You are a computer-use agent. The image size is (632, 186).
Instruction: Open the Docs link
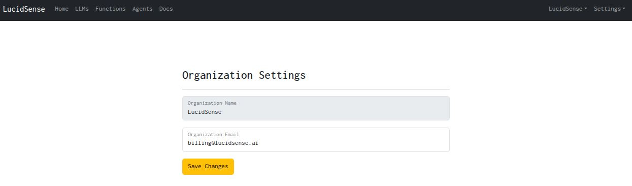[x=166, y=9]
